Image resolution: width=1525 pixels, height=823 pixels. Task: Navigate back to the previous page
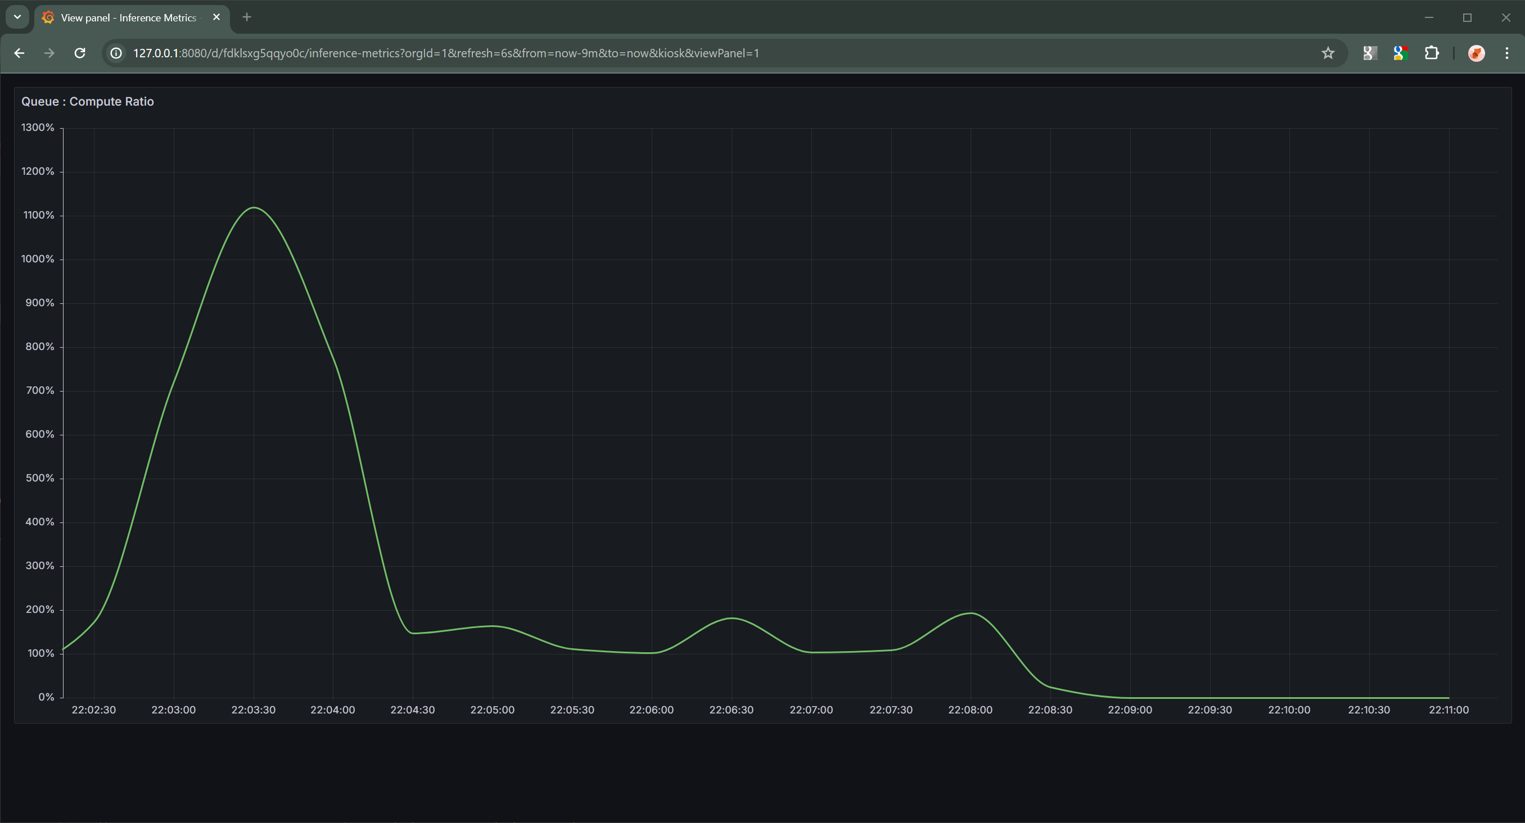point(20,53)
